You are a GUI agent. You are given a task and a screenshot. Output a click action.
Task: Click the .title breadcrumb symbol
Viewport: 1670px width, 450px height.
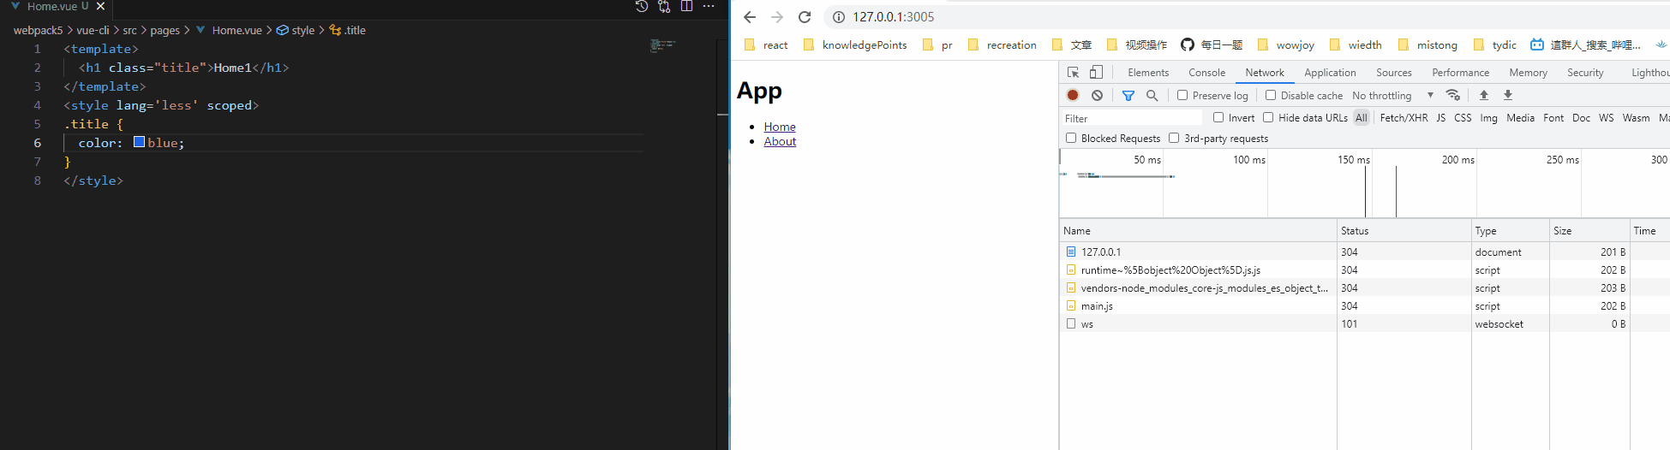pos(348,30)
